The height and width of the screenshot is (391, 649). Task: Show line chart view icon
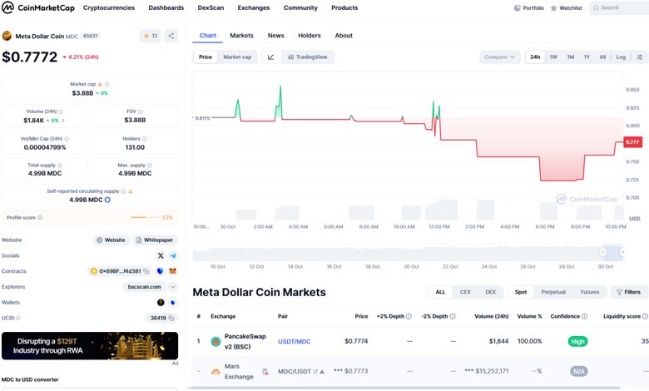click(x=271, y=57)
